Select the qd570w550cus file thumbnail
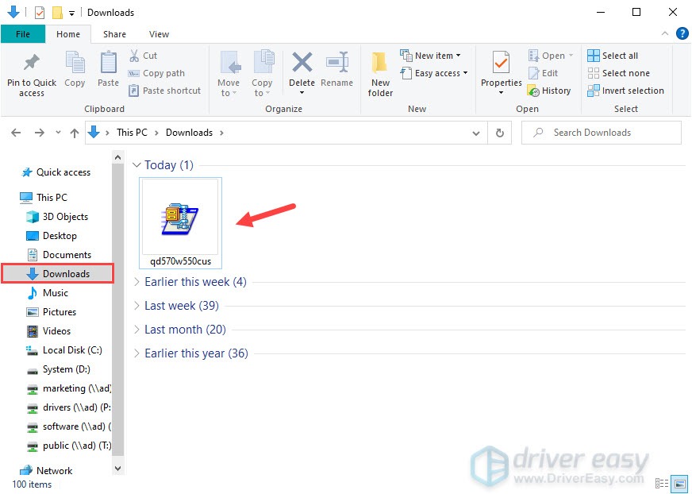The height and width of the screenshot is (494, 692). click(x=180, y=220)
